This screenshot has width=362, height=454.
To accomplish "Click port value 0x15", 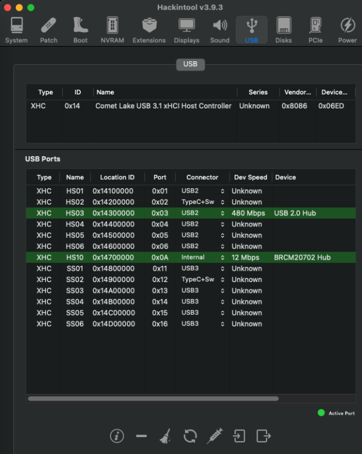I will (x=160, y=313).
